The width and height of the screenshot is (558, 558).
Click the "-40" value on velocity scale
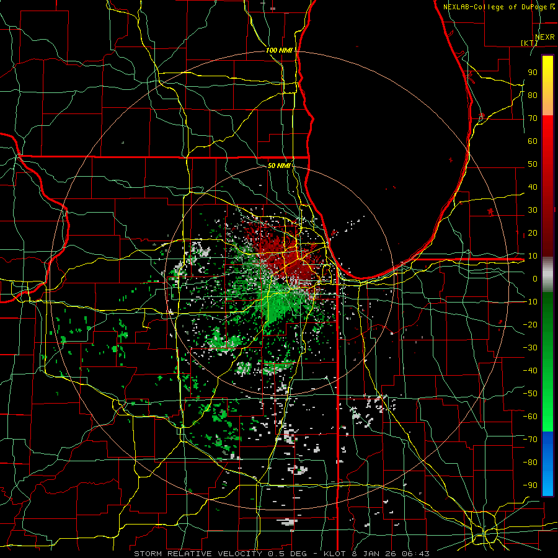click(x=530, y=371)
